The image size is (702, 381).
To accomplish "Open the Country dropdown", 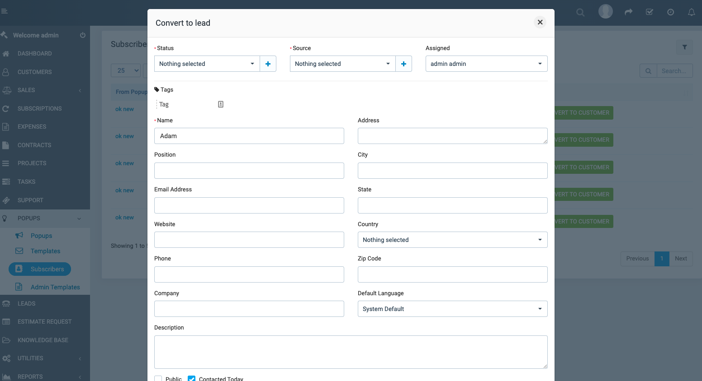I will coord(453,240).
